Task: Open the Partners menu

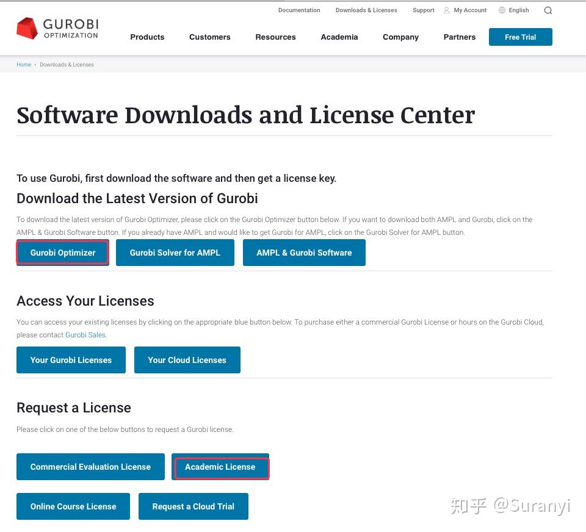Action: [x=459, y=37]
